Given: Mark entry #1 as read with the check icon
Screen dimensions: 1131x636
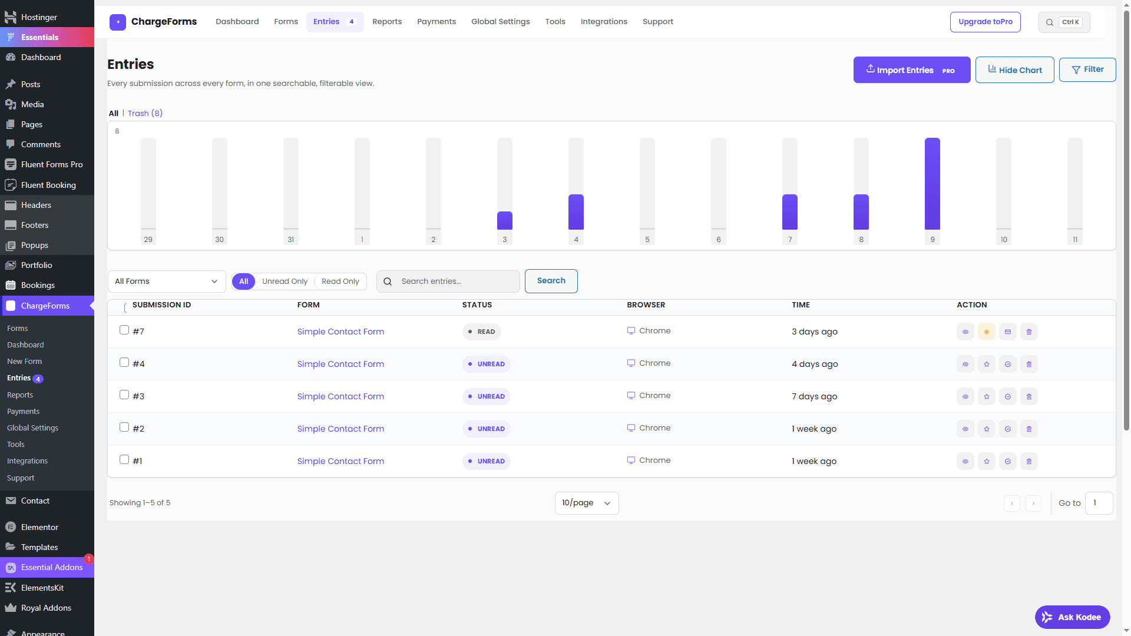Looking at the screenshot, I should click(1007, 461).
